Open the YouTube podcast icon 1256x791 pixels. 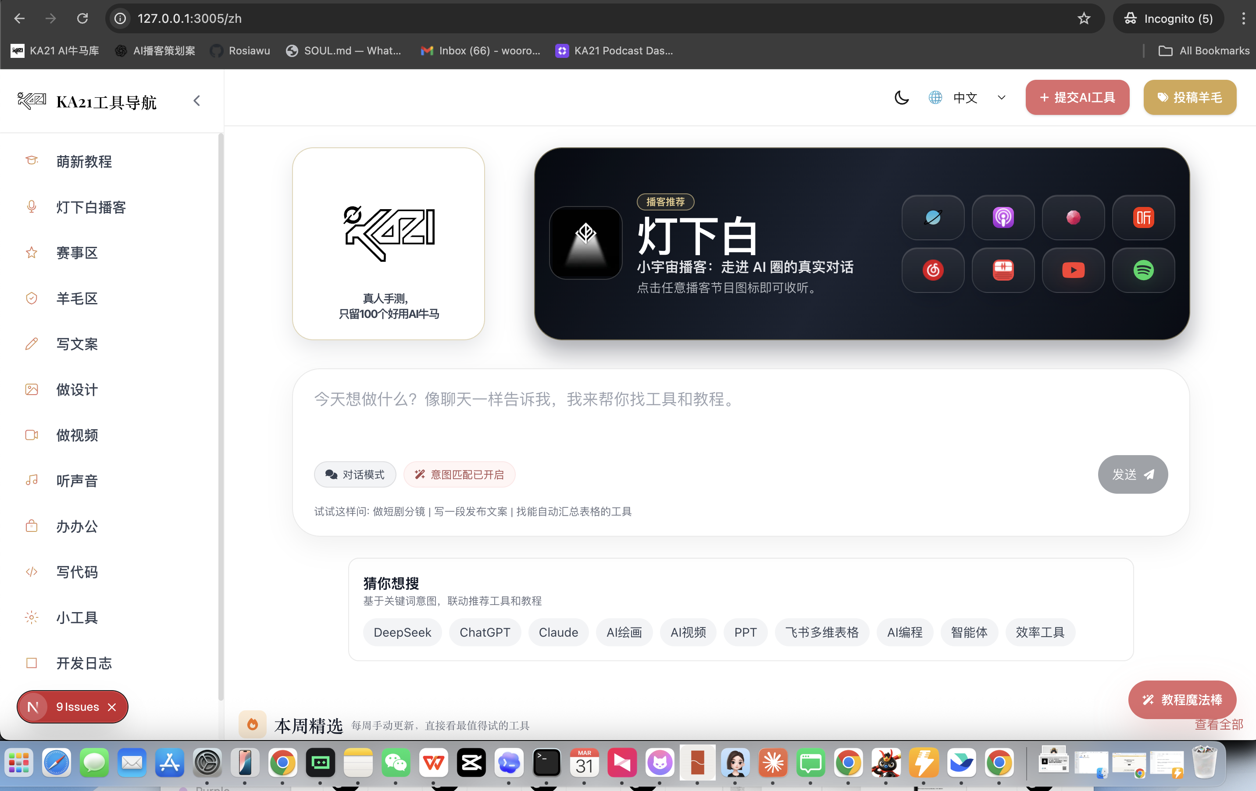1073,270
